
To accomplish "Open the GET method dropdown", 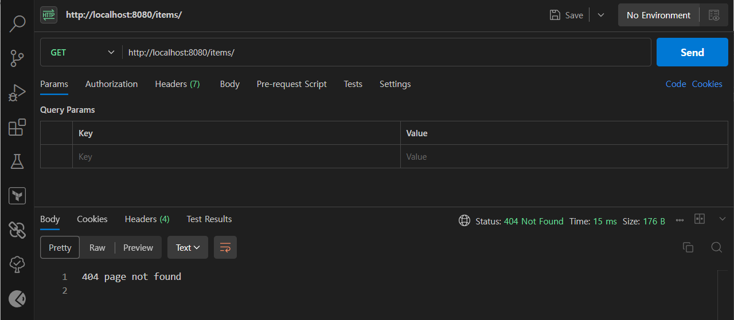I will coord(81,52).
